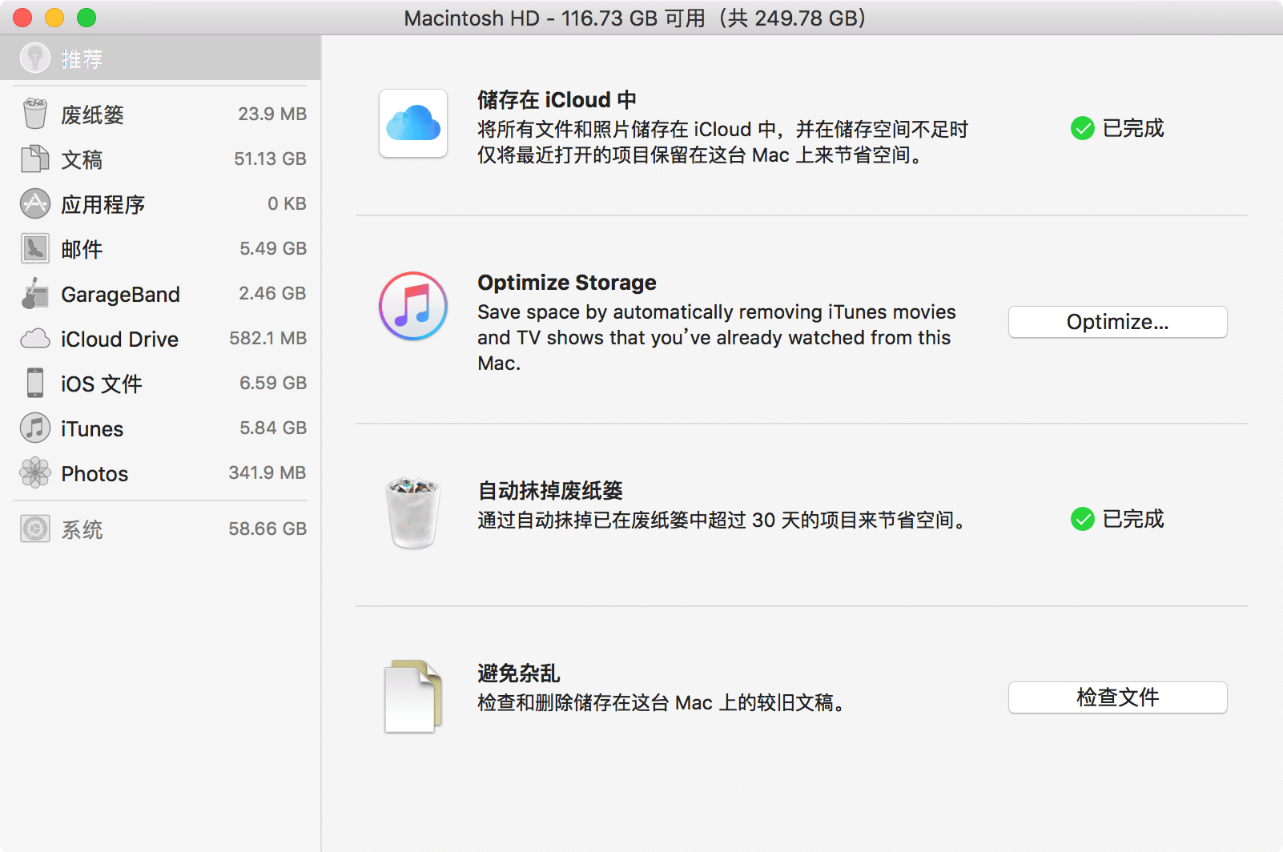Click the 检查和删除 description text
The width and height of the screenshot is (1283, 852).
pyautogui.click(x=662, y=702)
